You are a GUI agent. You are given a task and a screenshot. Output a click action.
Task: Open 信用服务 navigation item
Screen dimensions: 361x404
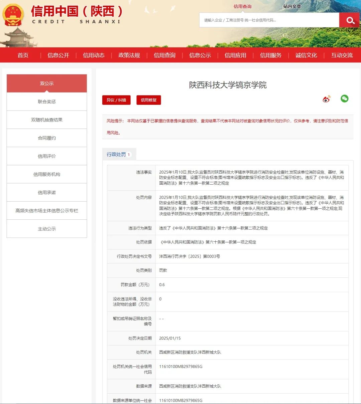271,55
